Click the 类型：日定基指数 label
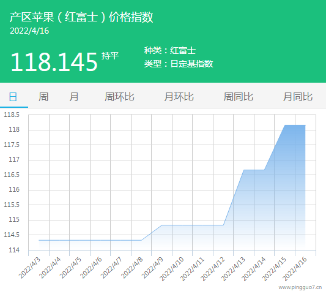 tap(179, 64)
